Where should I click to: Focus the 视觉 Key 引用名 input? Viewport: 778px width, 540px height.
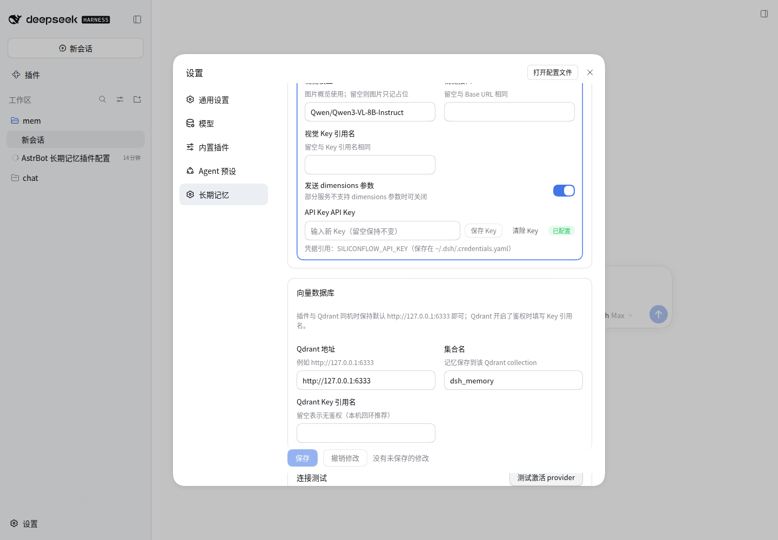click(370, 165)
